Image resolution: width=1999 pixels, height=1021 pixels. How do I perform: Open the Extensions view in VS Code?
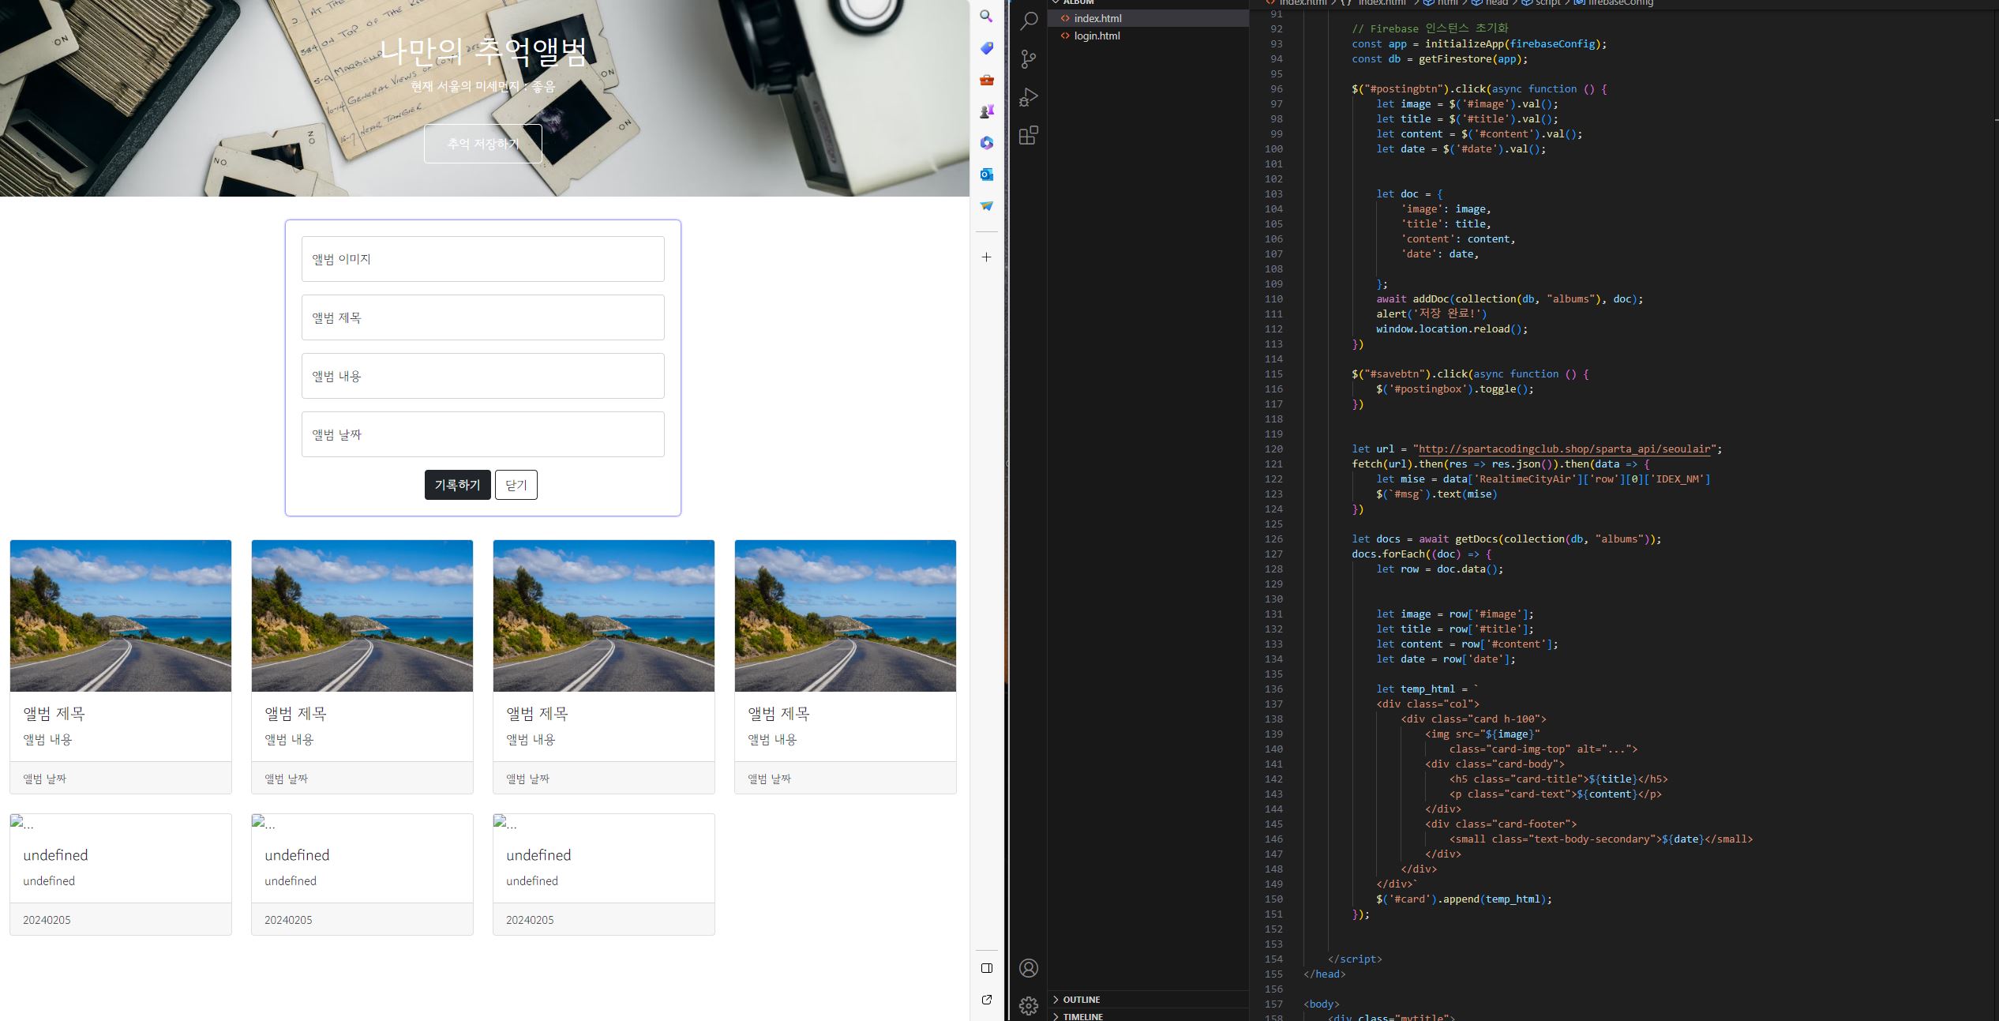pyautogui.click(x=1029, y=135)
